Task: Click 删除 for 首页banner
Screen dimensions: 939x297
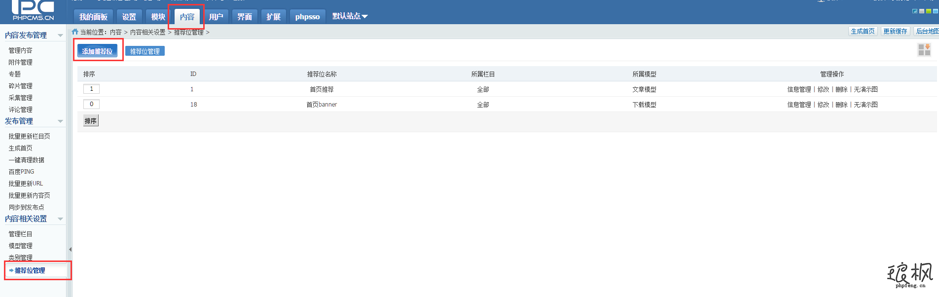Action: tap(841, 105)
